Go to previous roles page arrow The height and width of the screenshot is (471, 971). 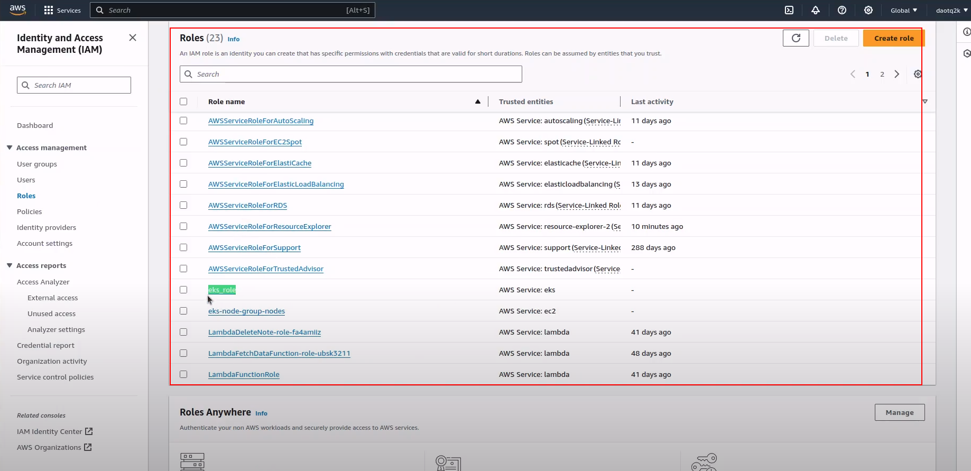[x=853, y=74]
